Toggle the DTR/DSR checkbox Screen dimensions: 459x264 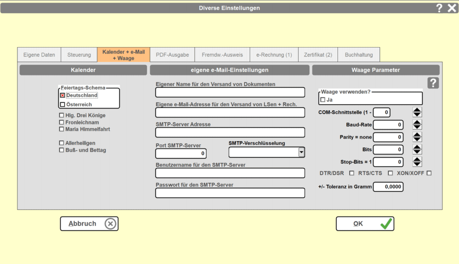pyautogui.click(x=351, y=173)
